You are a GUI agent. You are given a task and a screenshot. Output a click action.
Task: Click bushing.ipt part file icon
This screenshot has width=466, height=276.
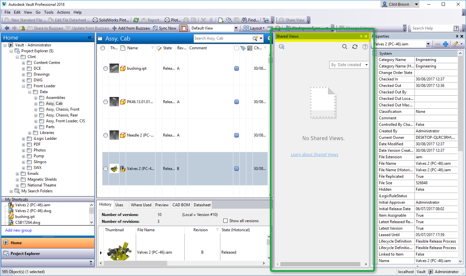[123, 68]
